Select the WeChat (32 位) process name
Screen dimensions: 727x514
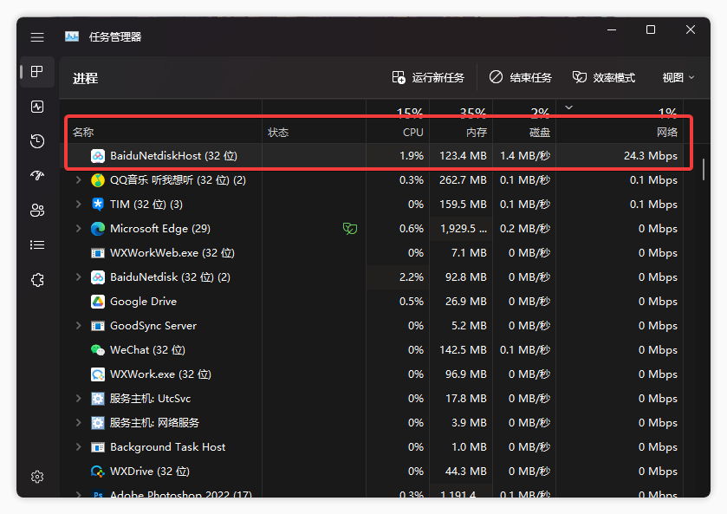(147, 350)
